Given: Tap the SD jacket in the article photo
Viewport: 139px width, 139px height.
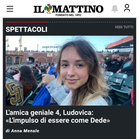Looking at the screenshot, I should tap(14, 92).
